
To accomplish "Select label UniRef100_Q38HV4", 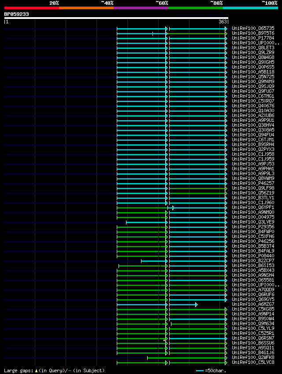I will (253, 125).
